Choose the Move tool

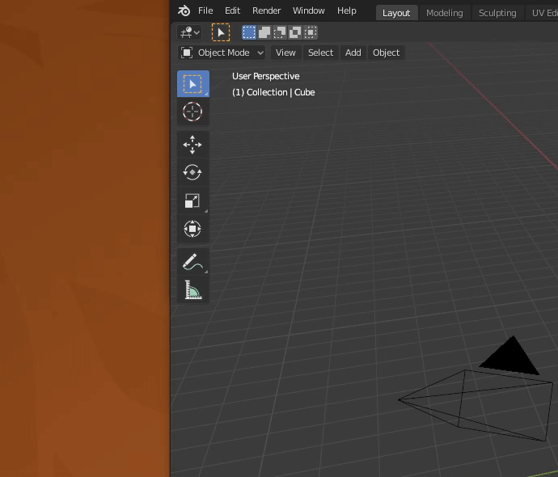coord(193,145)
